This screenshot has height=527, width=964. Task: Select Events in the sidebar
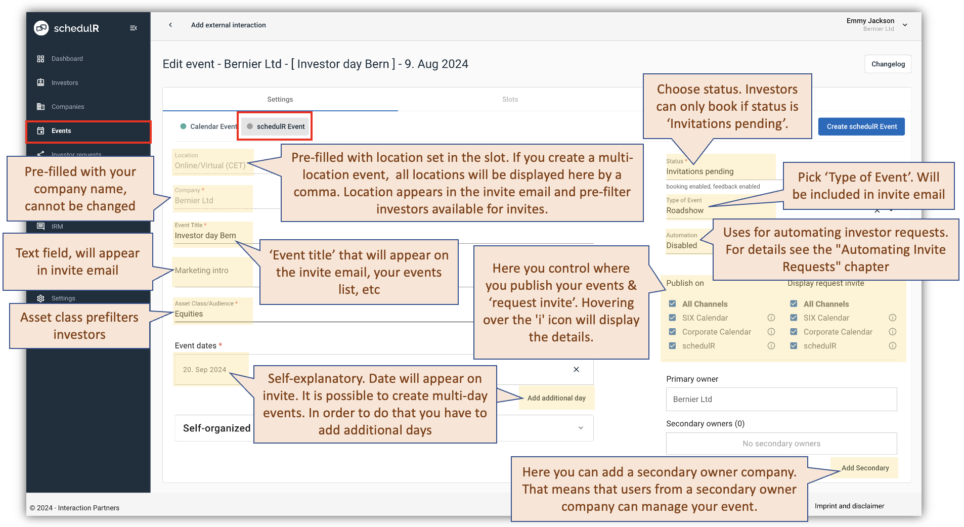coord(61,130)
